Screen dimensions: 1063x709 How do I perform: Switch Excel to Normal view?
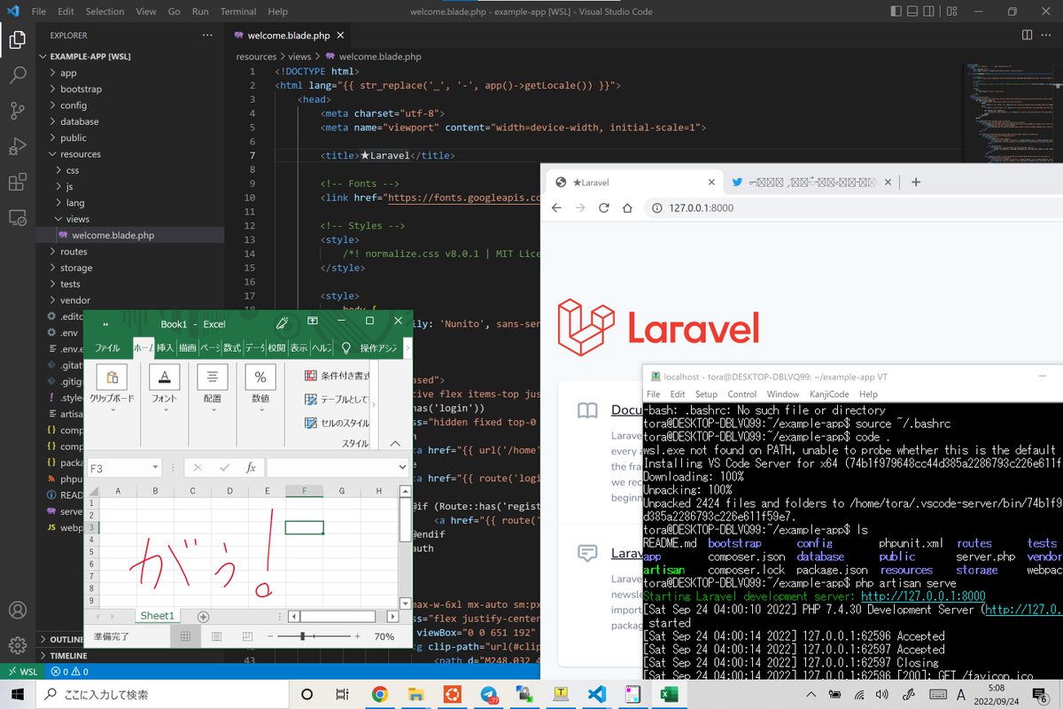click(185, 636)
